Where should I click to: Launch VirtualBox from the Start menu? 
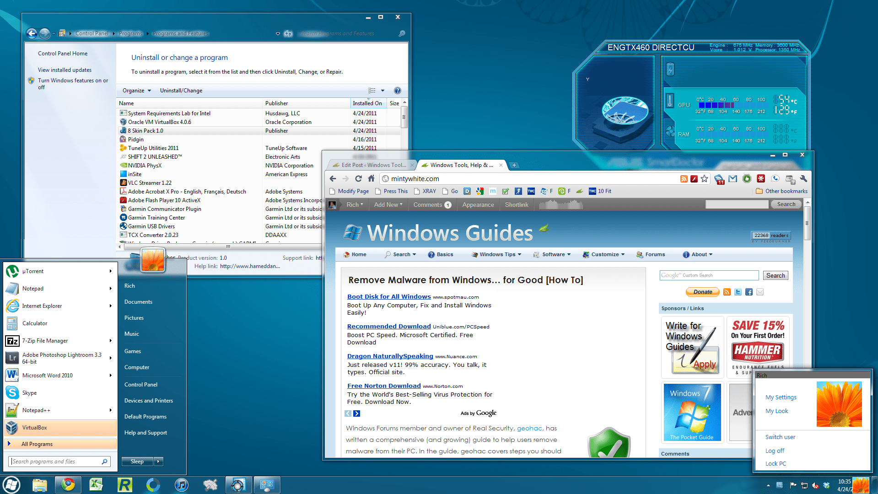[x=59, y=428]
